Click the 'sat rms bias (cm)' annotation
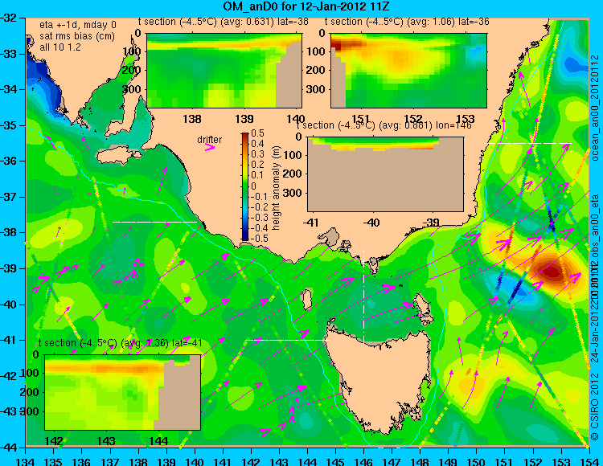This screenshot has height=466, width=603. [77, 36]
